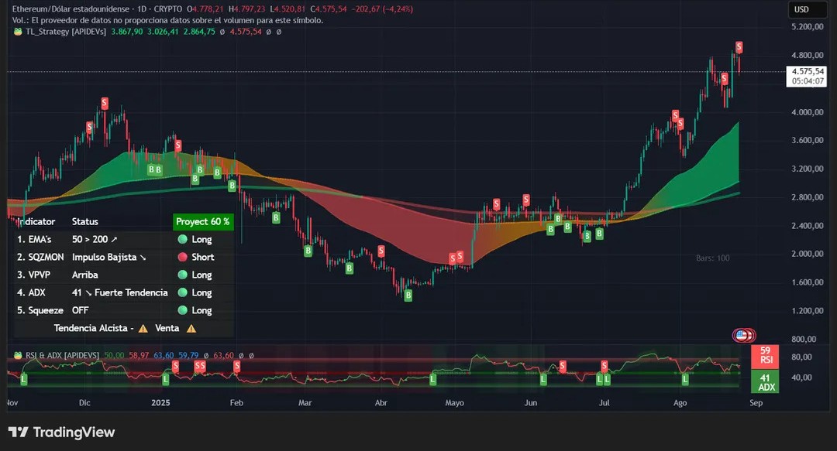The image size is (837, 451).
Task: Click the 4.000,00 price axis label
Action: (x=807, y=112)
